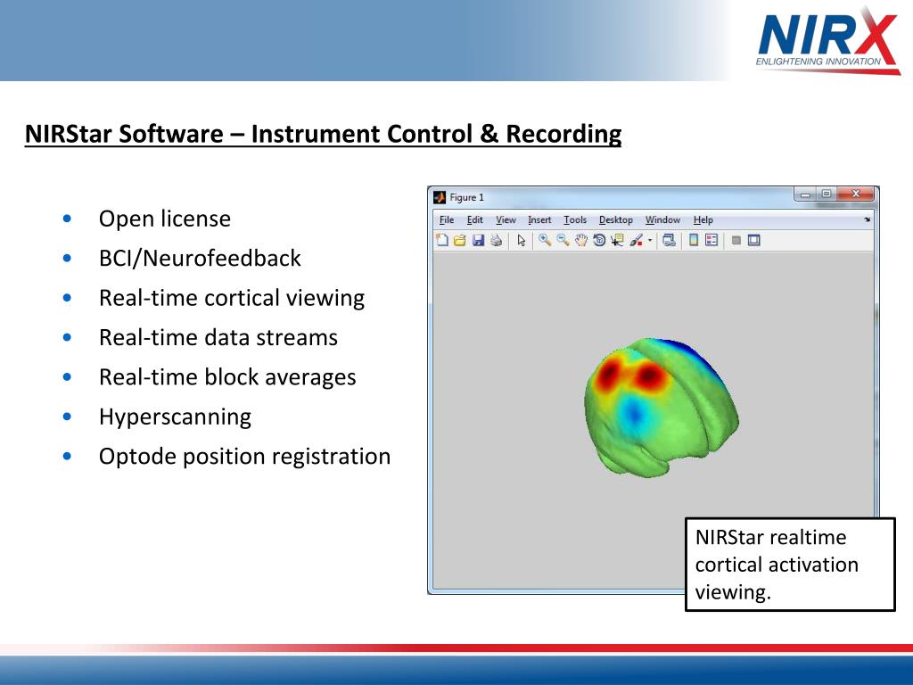Open the Brush tool color dropdown arrow
The height and width of the screenshot is (685, 913).
pos(650,240)
